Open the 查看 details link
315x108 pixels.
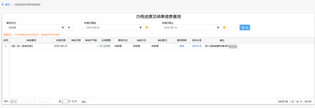point(182,46)
